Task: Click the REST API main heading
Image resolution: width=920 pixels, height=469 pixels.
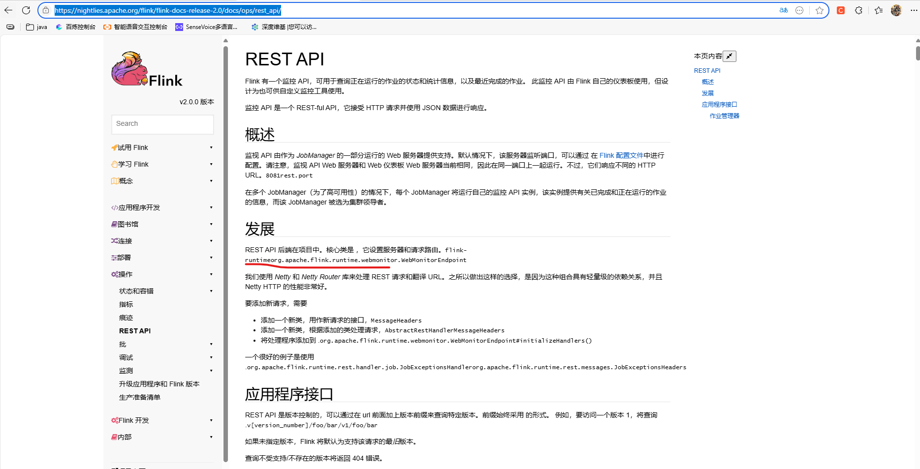Action: [x=285, y=59]
